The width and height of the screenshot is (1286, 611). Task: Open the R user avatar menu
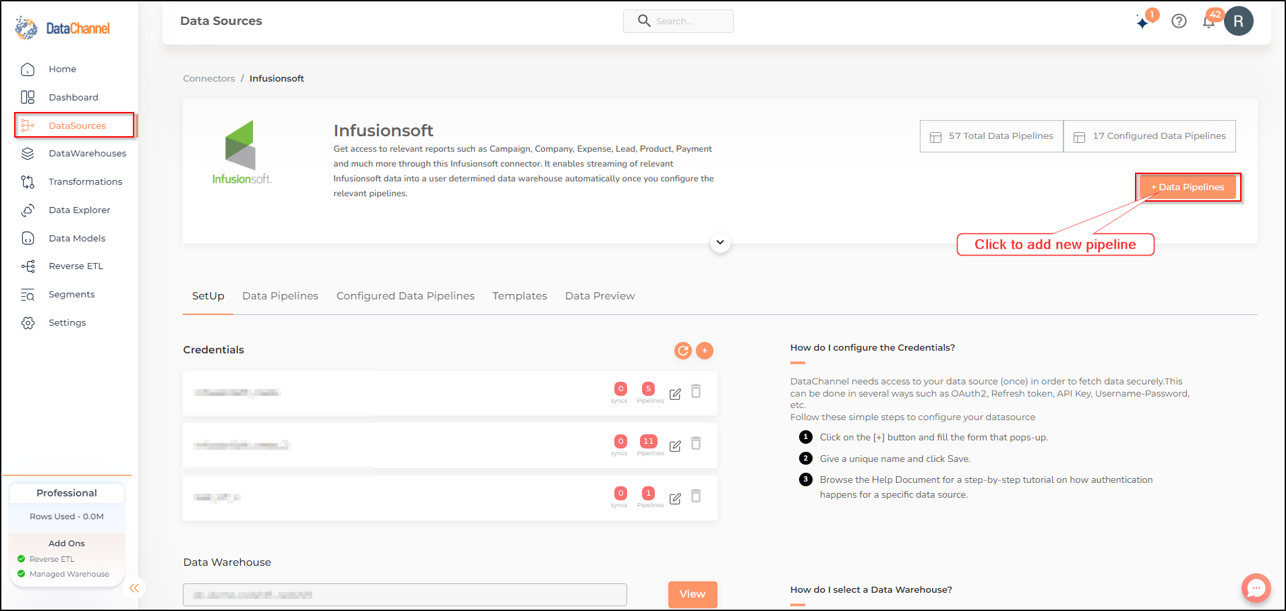pyautogui.click(x=1239, y=22)
